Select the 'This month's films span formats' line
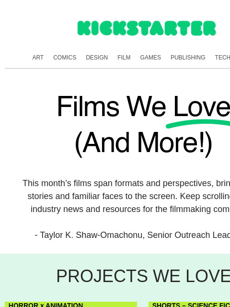This screenshot has height=307, width=230. (x=126, y=183)
